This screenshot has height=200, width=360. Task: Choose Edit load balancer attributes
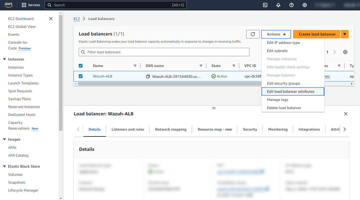pyautogui.click(x=290, y=91)
